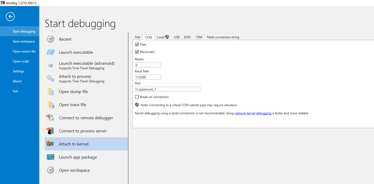374x184 pixels.
Task: Choose the Open trace file label
Action: tap(73, 105)
